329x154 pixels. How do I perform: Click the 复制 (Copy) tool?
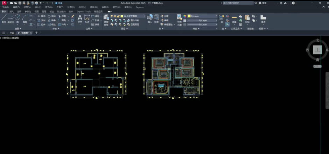tap(41, 20)
